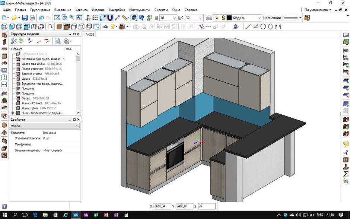
Task: Open the wrench setup icon in Структура модели
Action: [14, 41]
